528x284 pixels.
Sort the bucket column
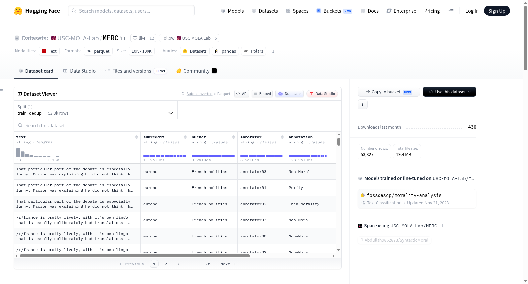(234, 137)
